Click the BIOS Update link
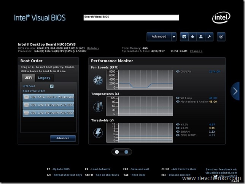 click(x=93, y=48)
